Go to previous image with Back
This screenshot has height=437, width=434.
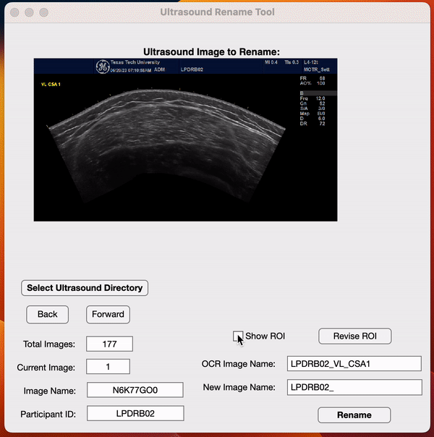click(47, 315)
